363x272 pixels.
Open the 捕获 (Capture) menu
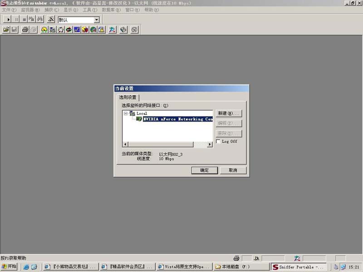pyautogui.click(x=51, y=10)
